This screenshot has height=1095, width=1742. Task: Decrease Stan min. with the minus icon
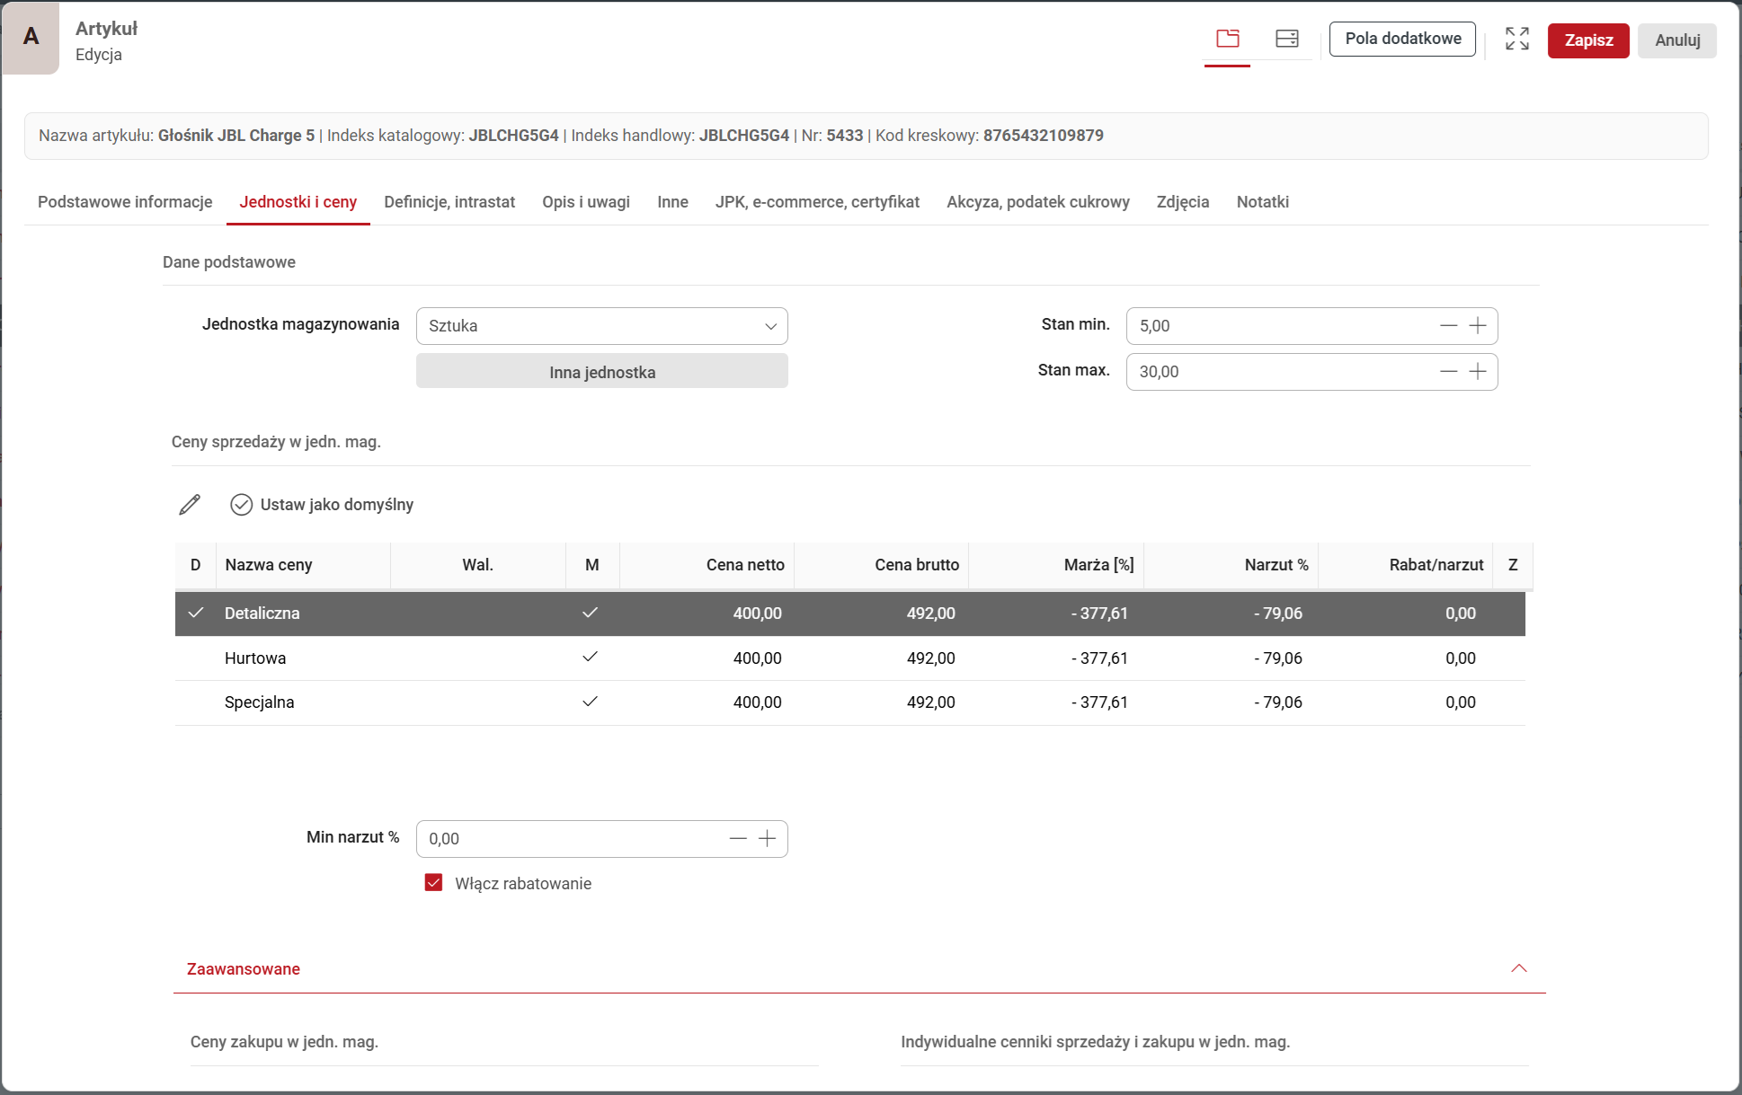coord(1448,326)
